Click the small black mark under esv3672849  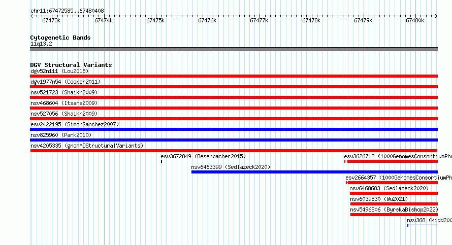162,161
